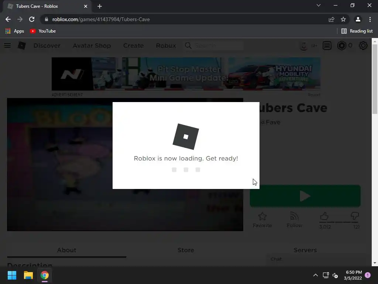Open File Explorer from taskbar
Viewport: 378px width, 284px height.
click(x=28, y=275)
